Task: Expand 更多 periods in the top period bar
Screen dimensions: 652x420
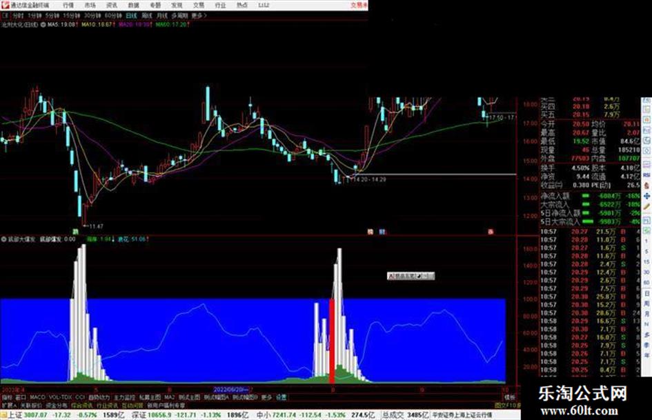Action: [199, 15]
